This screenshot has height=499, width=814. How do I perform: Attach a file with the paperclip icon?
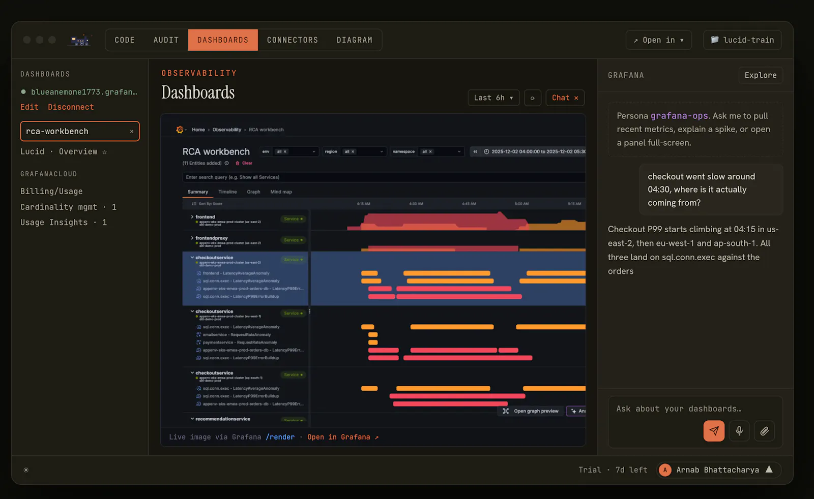764,431
